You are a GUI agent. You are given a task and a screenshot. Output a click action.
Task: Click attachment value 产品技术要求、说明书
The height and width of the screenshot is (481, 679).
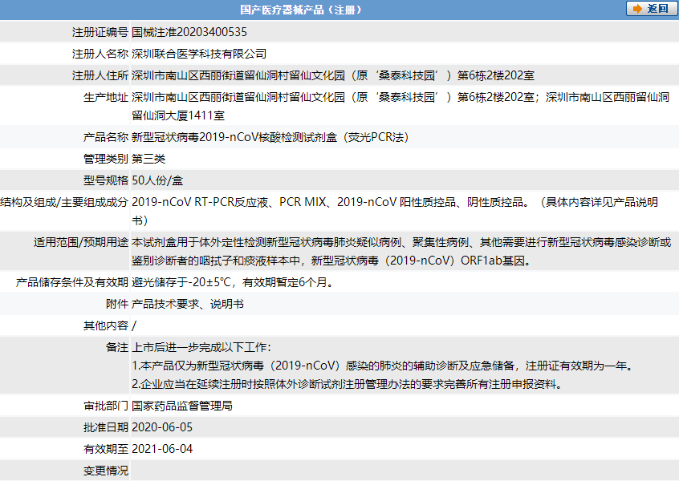click(188, 304)
